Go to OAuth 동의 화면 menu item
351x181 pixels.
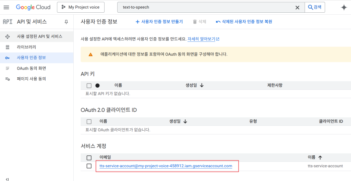(31, 68)
